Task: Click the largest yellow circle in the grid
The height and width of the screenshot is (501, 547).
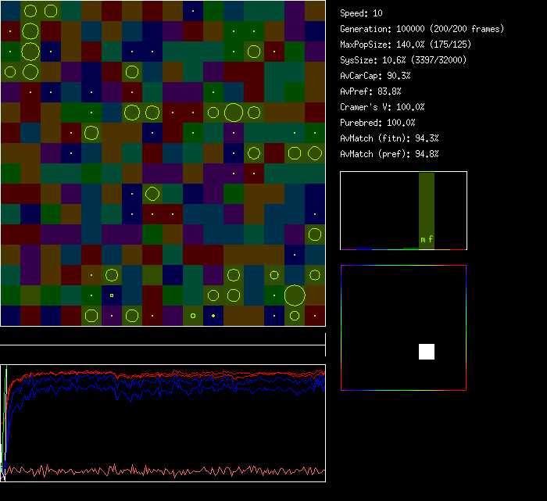Action: pos(295,295)
